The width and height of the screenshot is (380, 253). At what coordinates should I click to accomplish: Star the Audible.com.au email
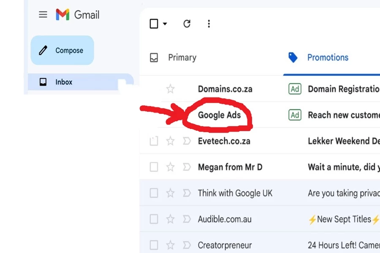tap(171, 219)
